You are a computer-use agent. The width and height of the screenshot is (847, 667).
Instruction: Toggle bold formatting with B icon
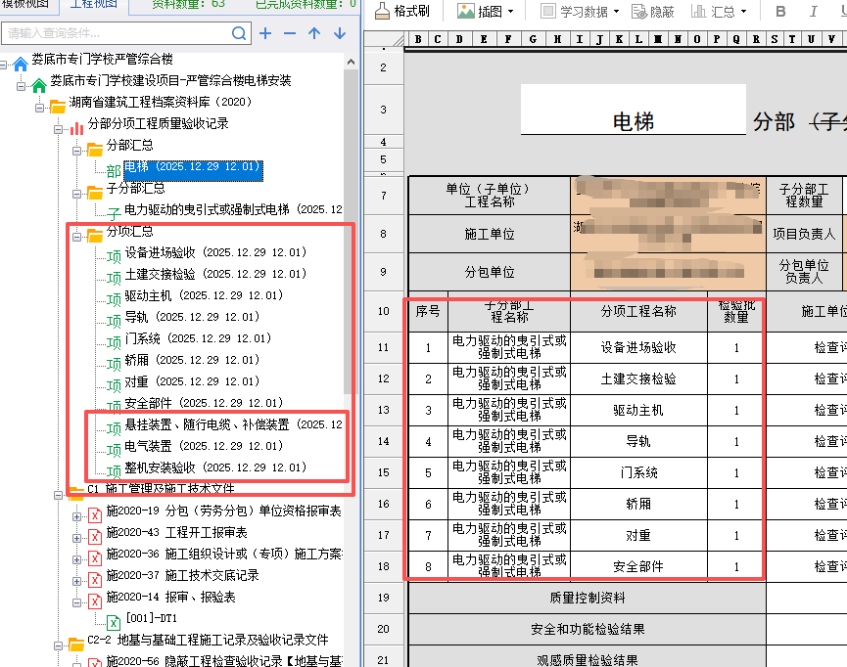click(781, 12)
